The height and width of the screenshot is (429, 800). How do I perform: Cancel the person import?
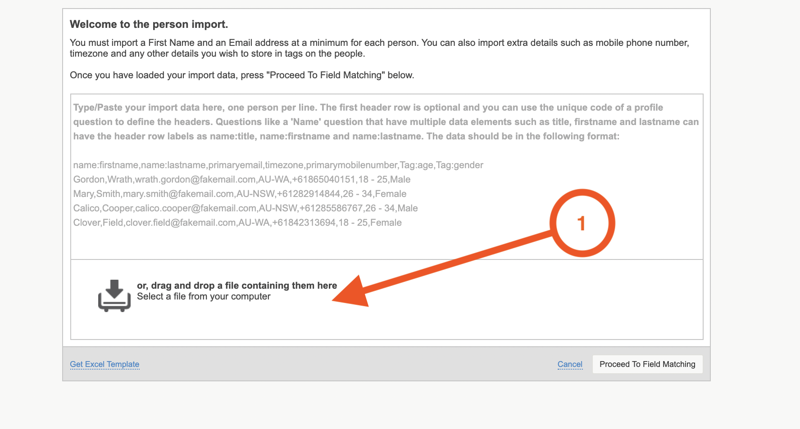coord(570,364)
